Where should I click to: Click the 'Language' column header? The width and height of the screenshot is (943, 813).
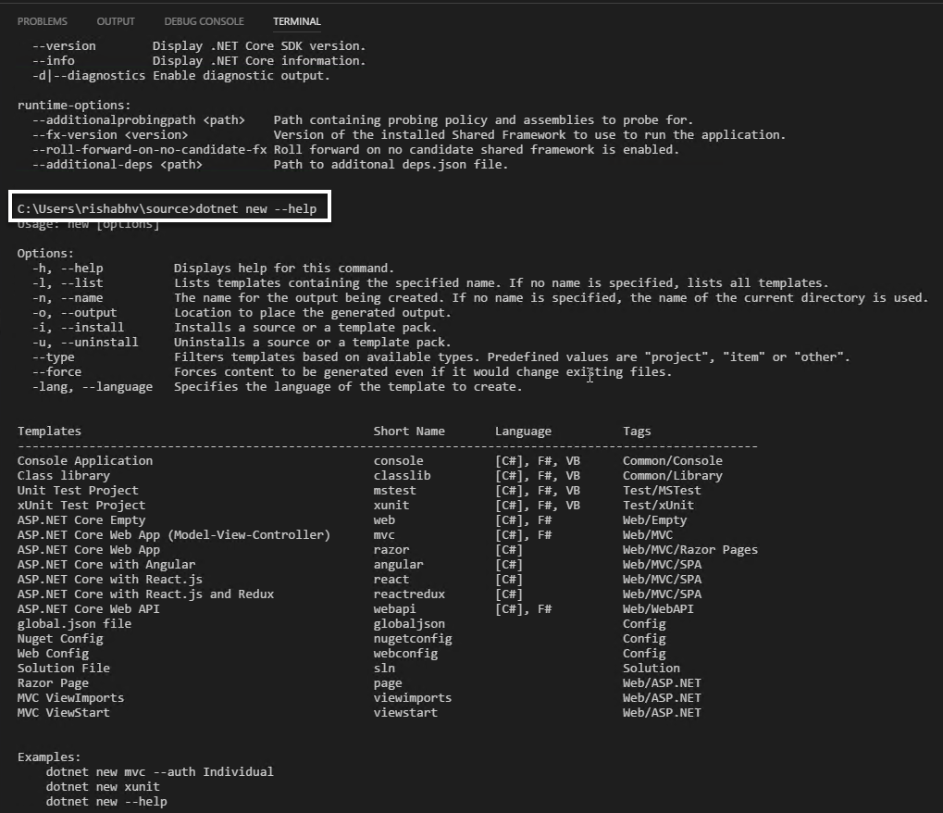523,432
